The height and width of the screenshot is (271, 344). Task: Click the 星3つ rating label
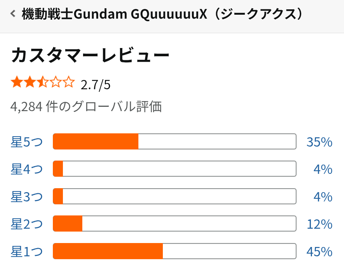(x=27, y=197)
